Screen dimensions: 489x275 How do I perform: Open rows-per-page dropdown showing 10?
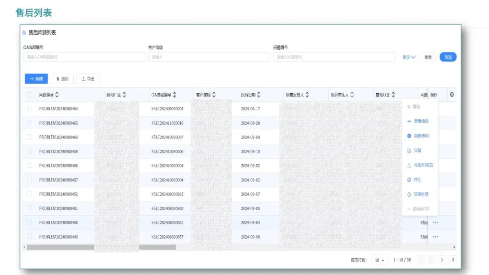point(380,260)
